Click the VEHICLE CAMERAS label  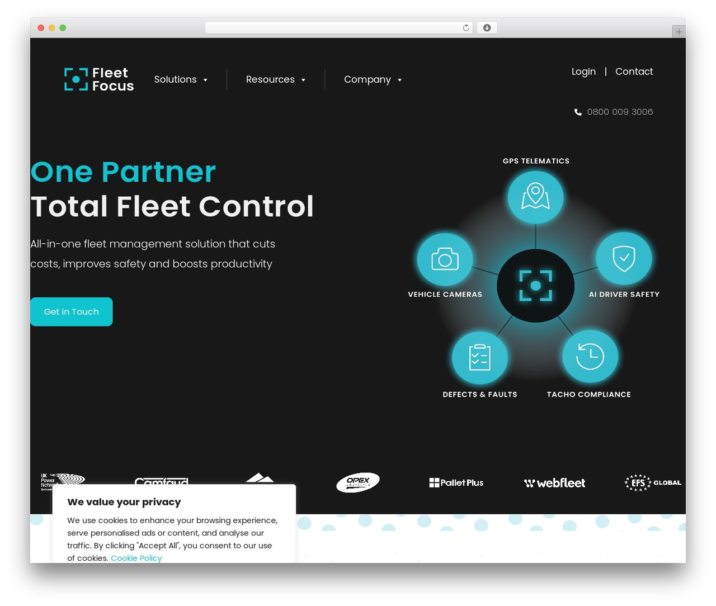445,295
